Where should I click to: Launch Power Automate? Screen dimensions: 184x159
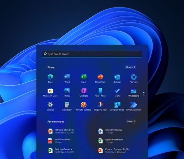pos(134,106)
